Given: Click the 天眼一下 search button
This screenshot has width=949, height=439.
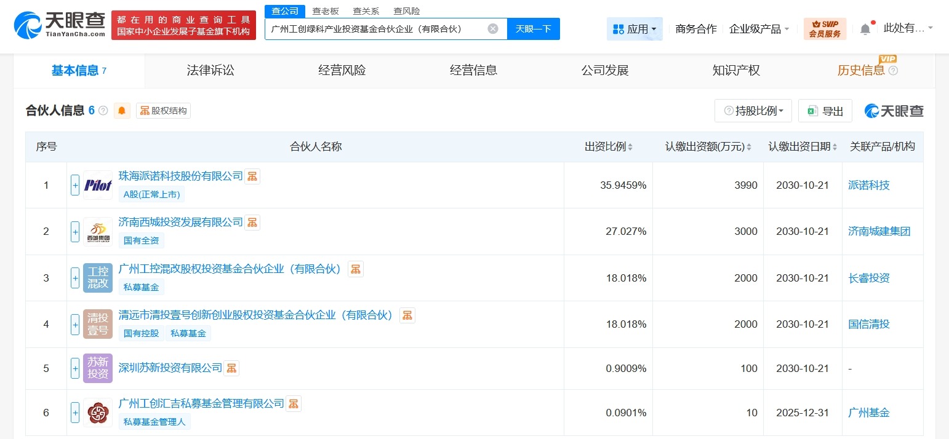Looking at the screenshot, I should tap(533, 28).
